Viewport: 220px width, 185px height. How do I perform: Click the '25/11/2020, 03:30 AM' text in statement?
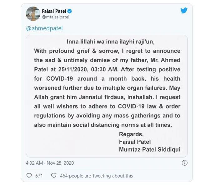88,69
